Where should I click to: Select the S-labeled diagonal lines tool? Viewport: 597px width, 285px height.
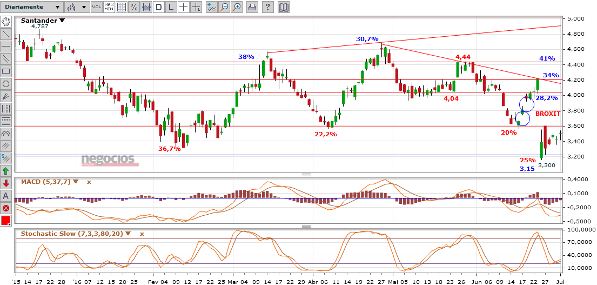6,158
